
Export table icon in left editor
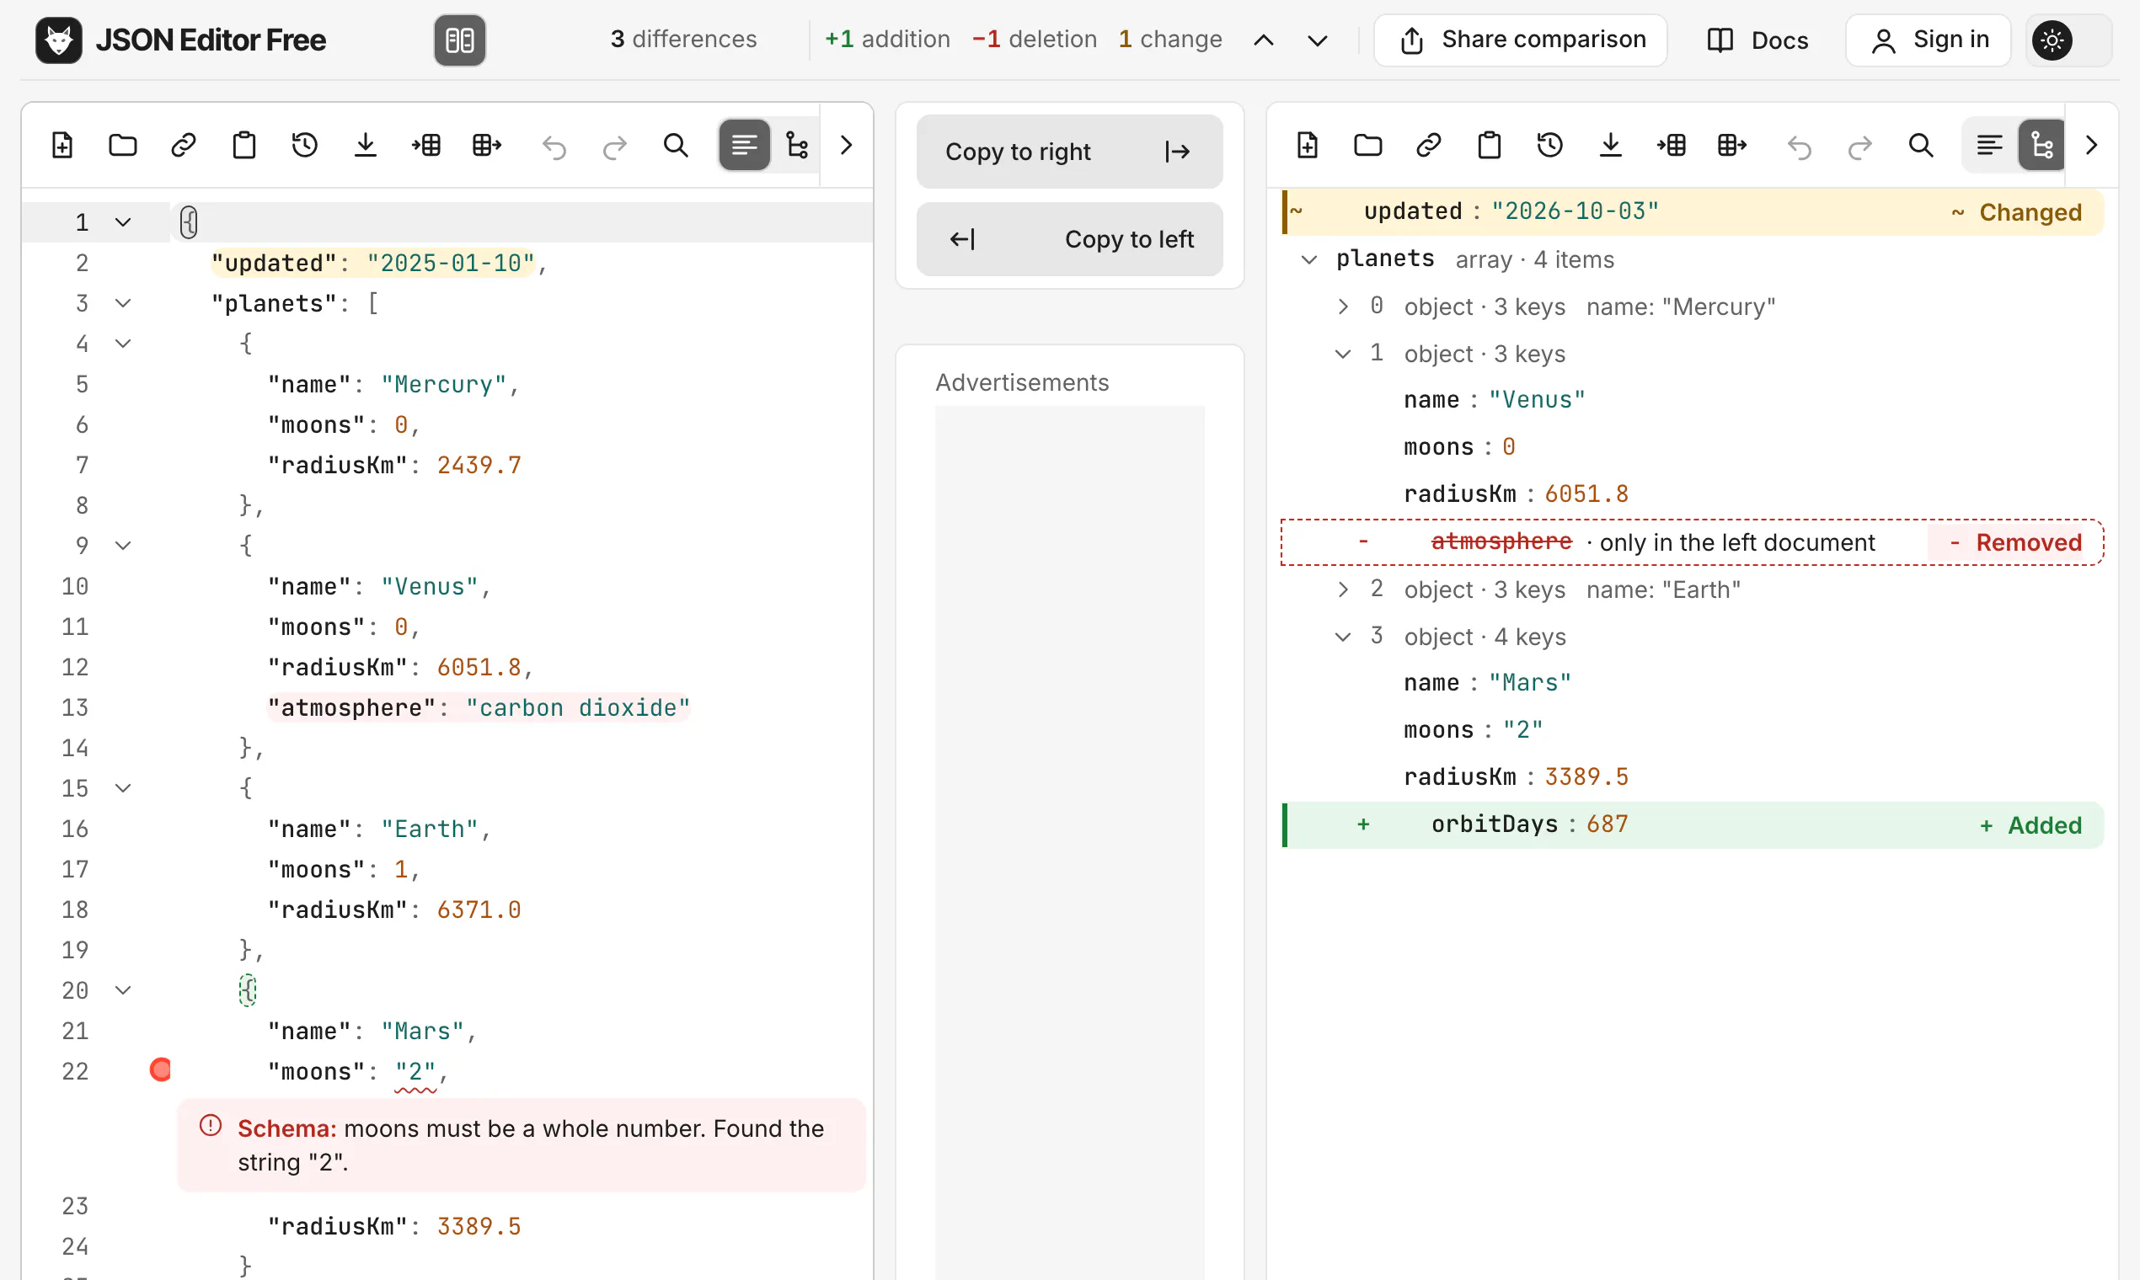click(x=487, y=145)
